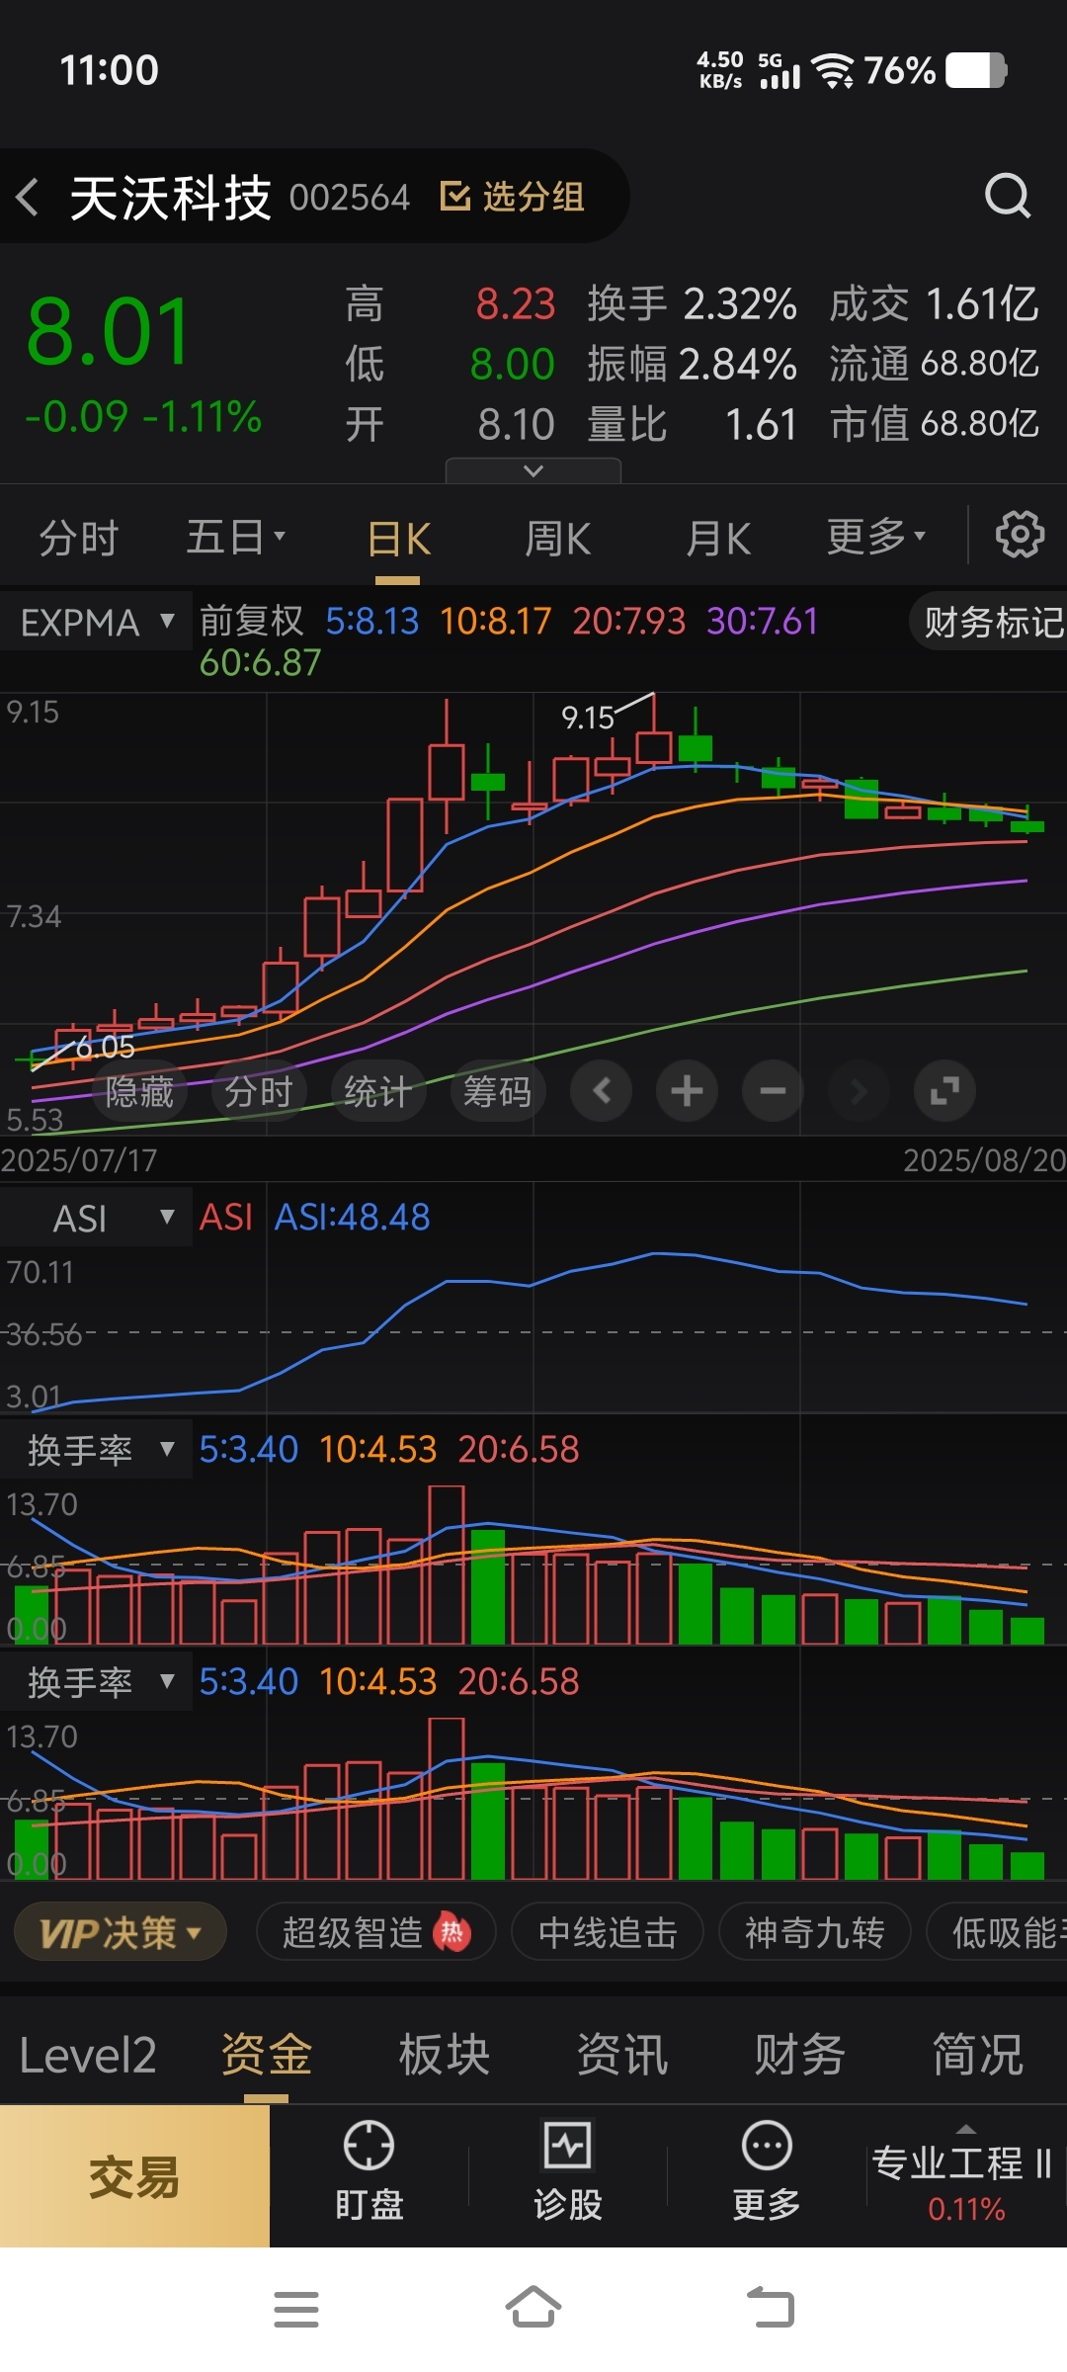Screen dimensions: 1067x2372
Task: Change second 换手率 indicator dropdown
Action: (x=96, y=1682)
